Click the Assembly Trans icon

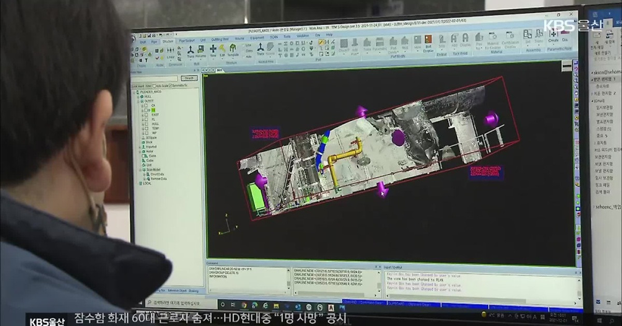pos(539,34)
